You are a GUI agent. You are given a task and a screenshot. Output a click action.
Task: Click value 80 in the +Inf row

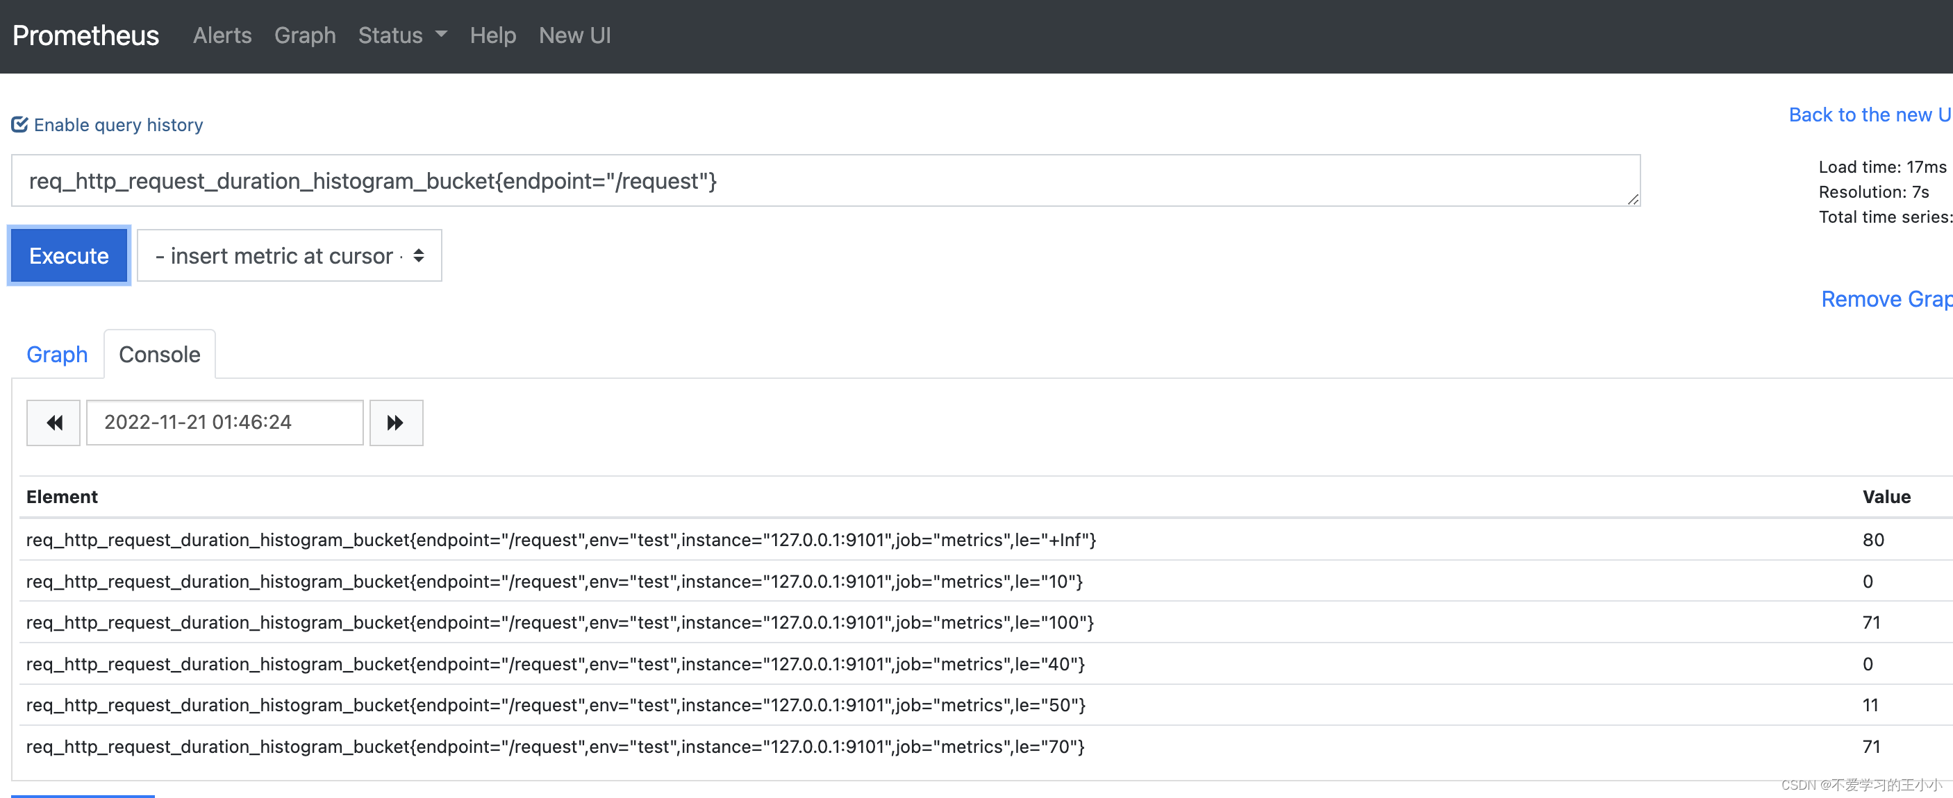[1872, 540]
